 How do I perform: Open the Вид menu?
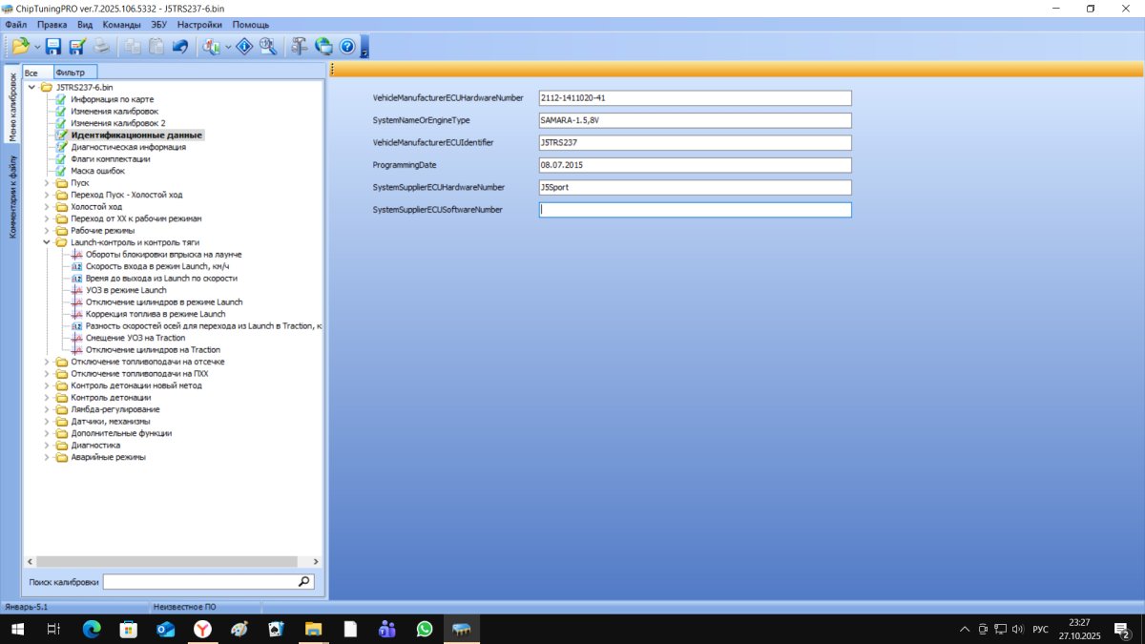[85, 24]
